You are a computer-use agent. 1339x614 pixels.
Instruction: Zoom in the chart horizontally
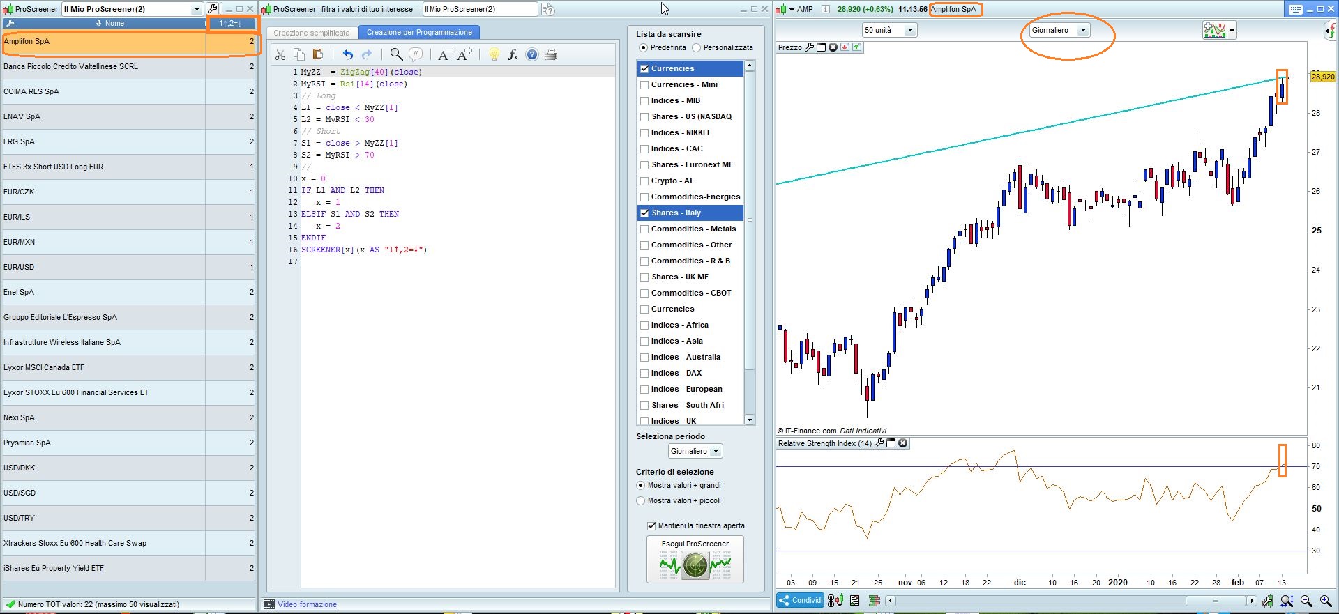(1326, 601)
